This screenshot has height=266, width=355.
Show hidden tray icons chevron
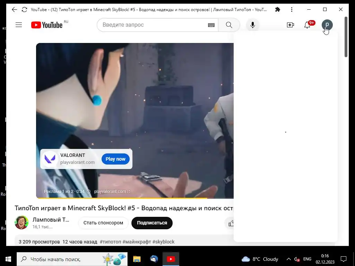[x=289, y=259]
